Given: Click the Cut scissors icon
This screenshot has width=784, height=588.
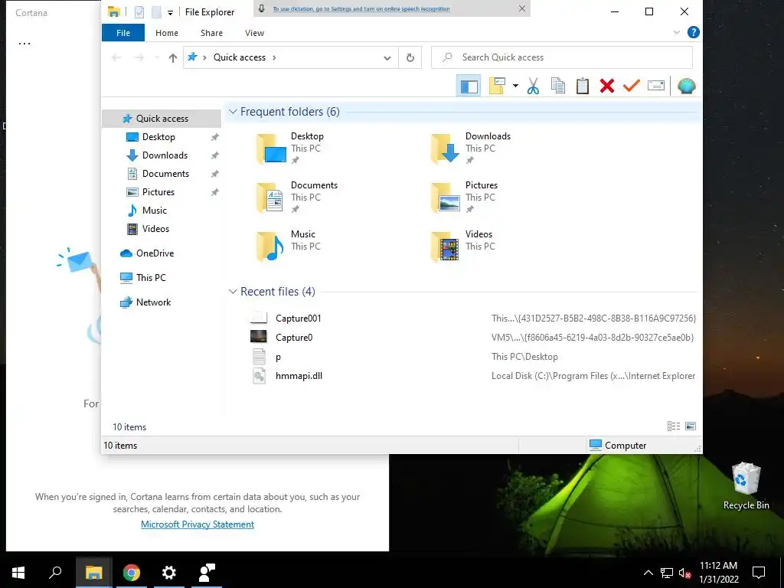Looking at the screenshot, I should tap(533, 86).
